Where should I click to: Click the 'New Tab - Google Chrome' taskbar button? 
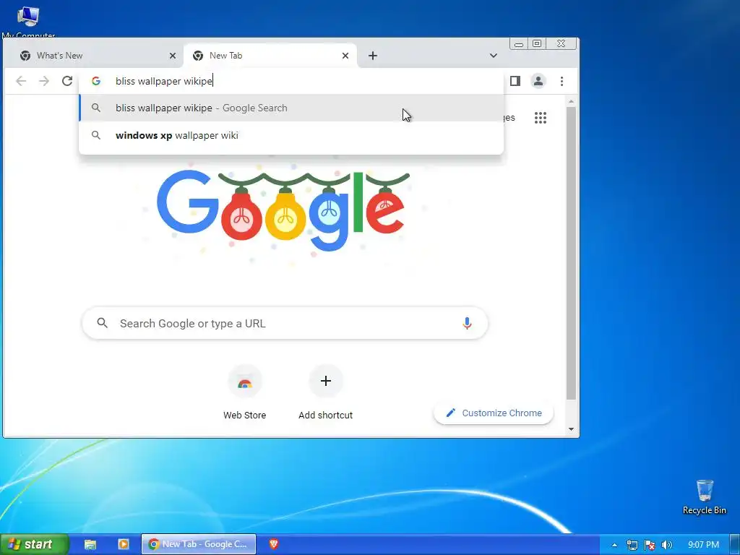199,544
